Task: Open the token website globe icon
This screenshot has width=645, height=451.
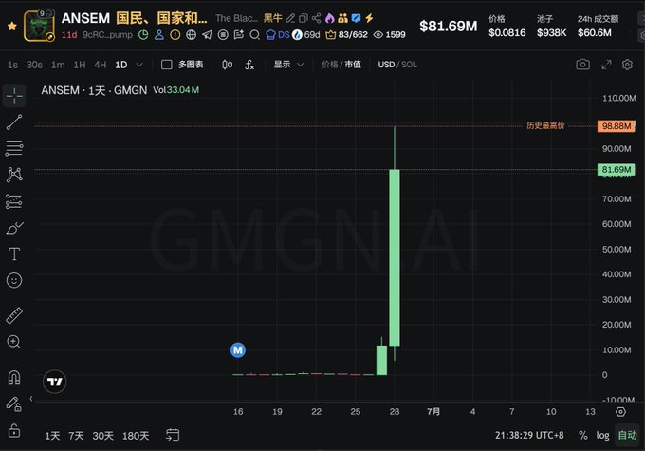Action: pyautogui.click(x=192, y=35)
